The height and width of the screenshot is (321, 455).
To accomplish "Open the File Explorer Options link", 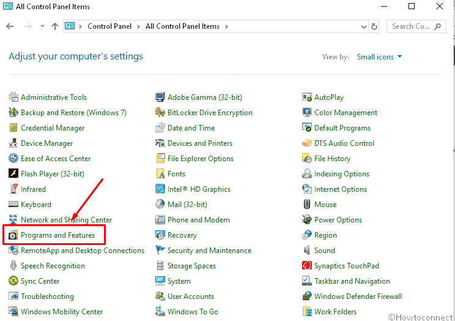I will point(201,159).
